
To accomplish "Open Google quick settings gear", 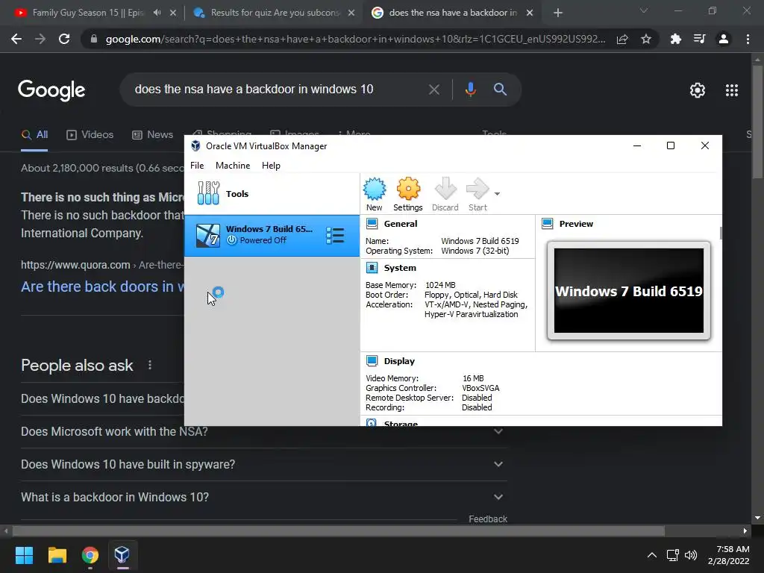I will tap(698, 90).
